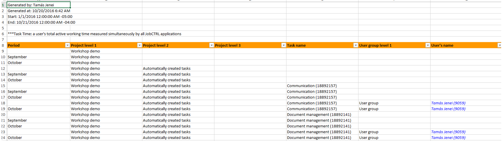The image size is (504, 141).
Task: Follow the Tamás Jenei link in row 18
Action: pyautogui.click(x=448, y=103)
